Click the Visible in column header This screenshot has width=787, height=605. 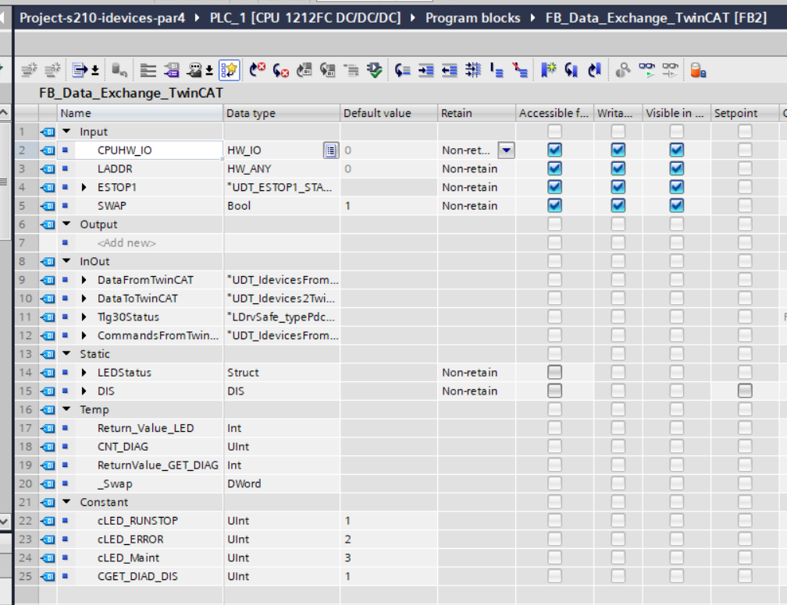click(677, 113)
